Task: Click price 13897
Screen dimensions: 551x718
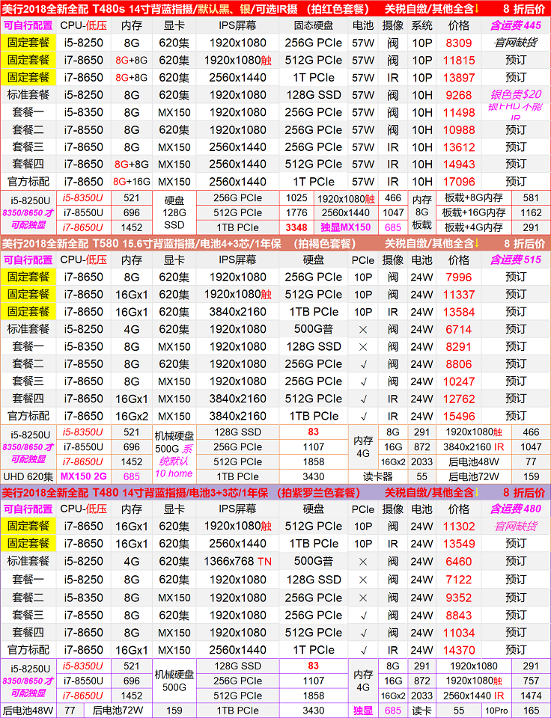Action: click(458, 78)
